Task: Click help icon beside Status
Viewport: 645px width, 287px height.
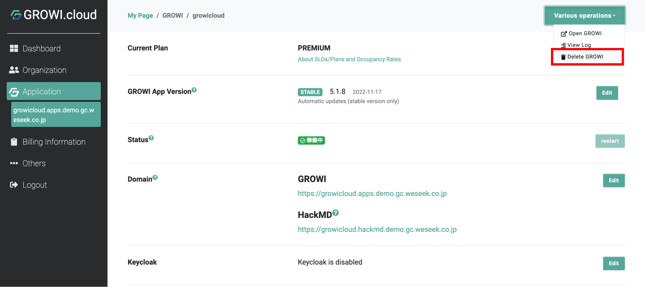Action: click(x=151, y=138)
